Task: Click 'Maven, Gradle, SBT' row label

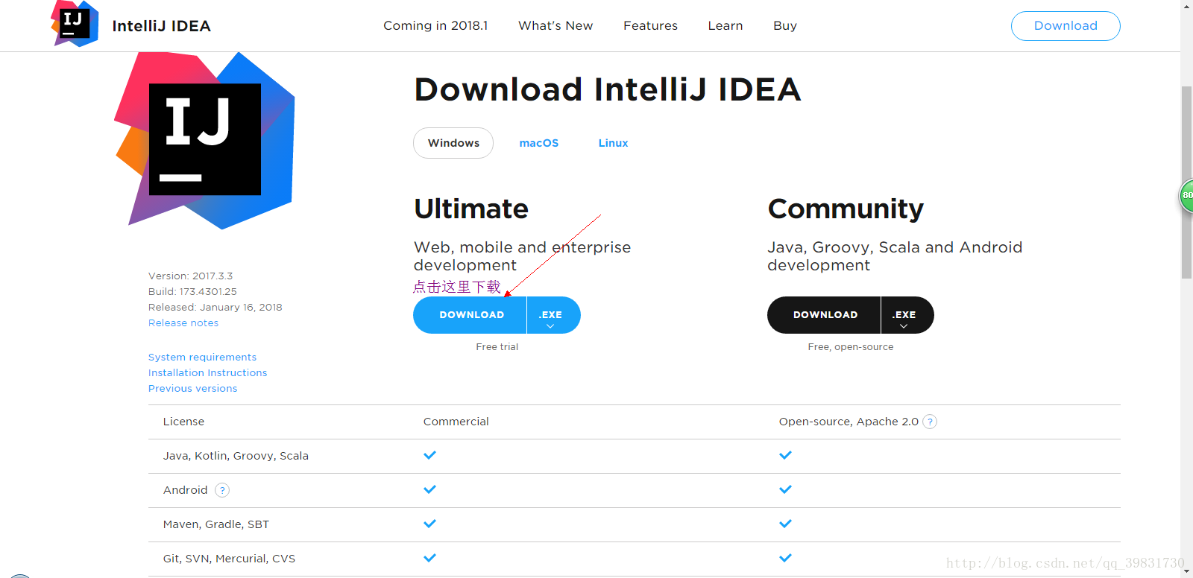Action: coord(216,524)
